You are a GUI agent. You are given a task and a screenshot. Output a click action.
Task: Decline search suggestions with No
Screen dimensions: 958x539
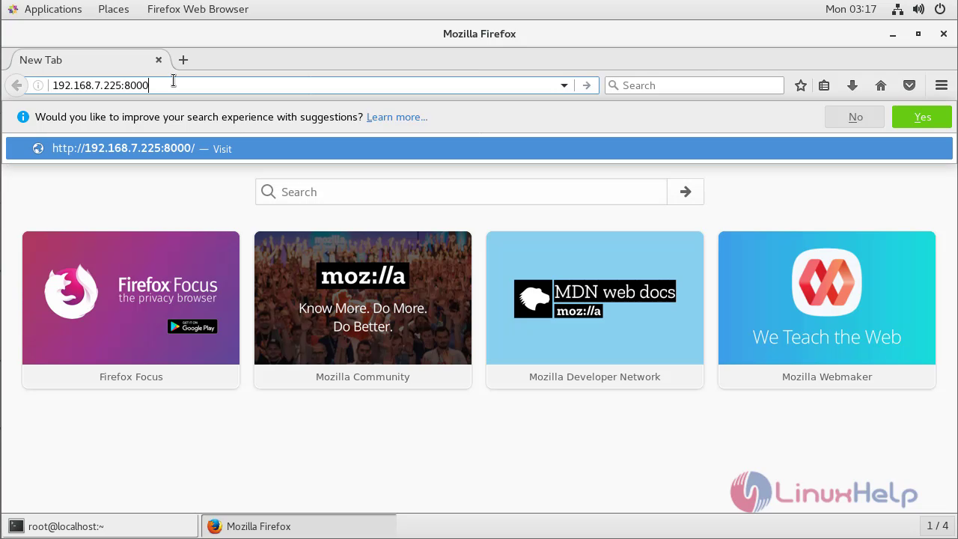(855, 117)
